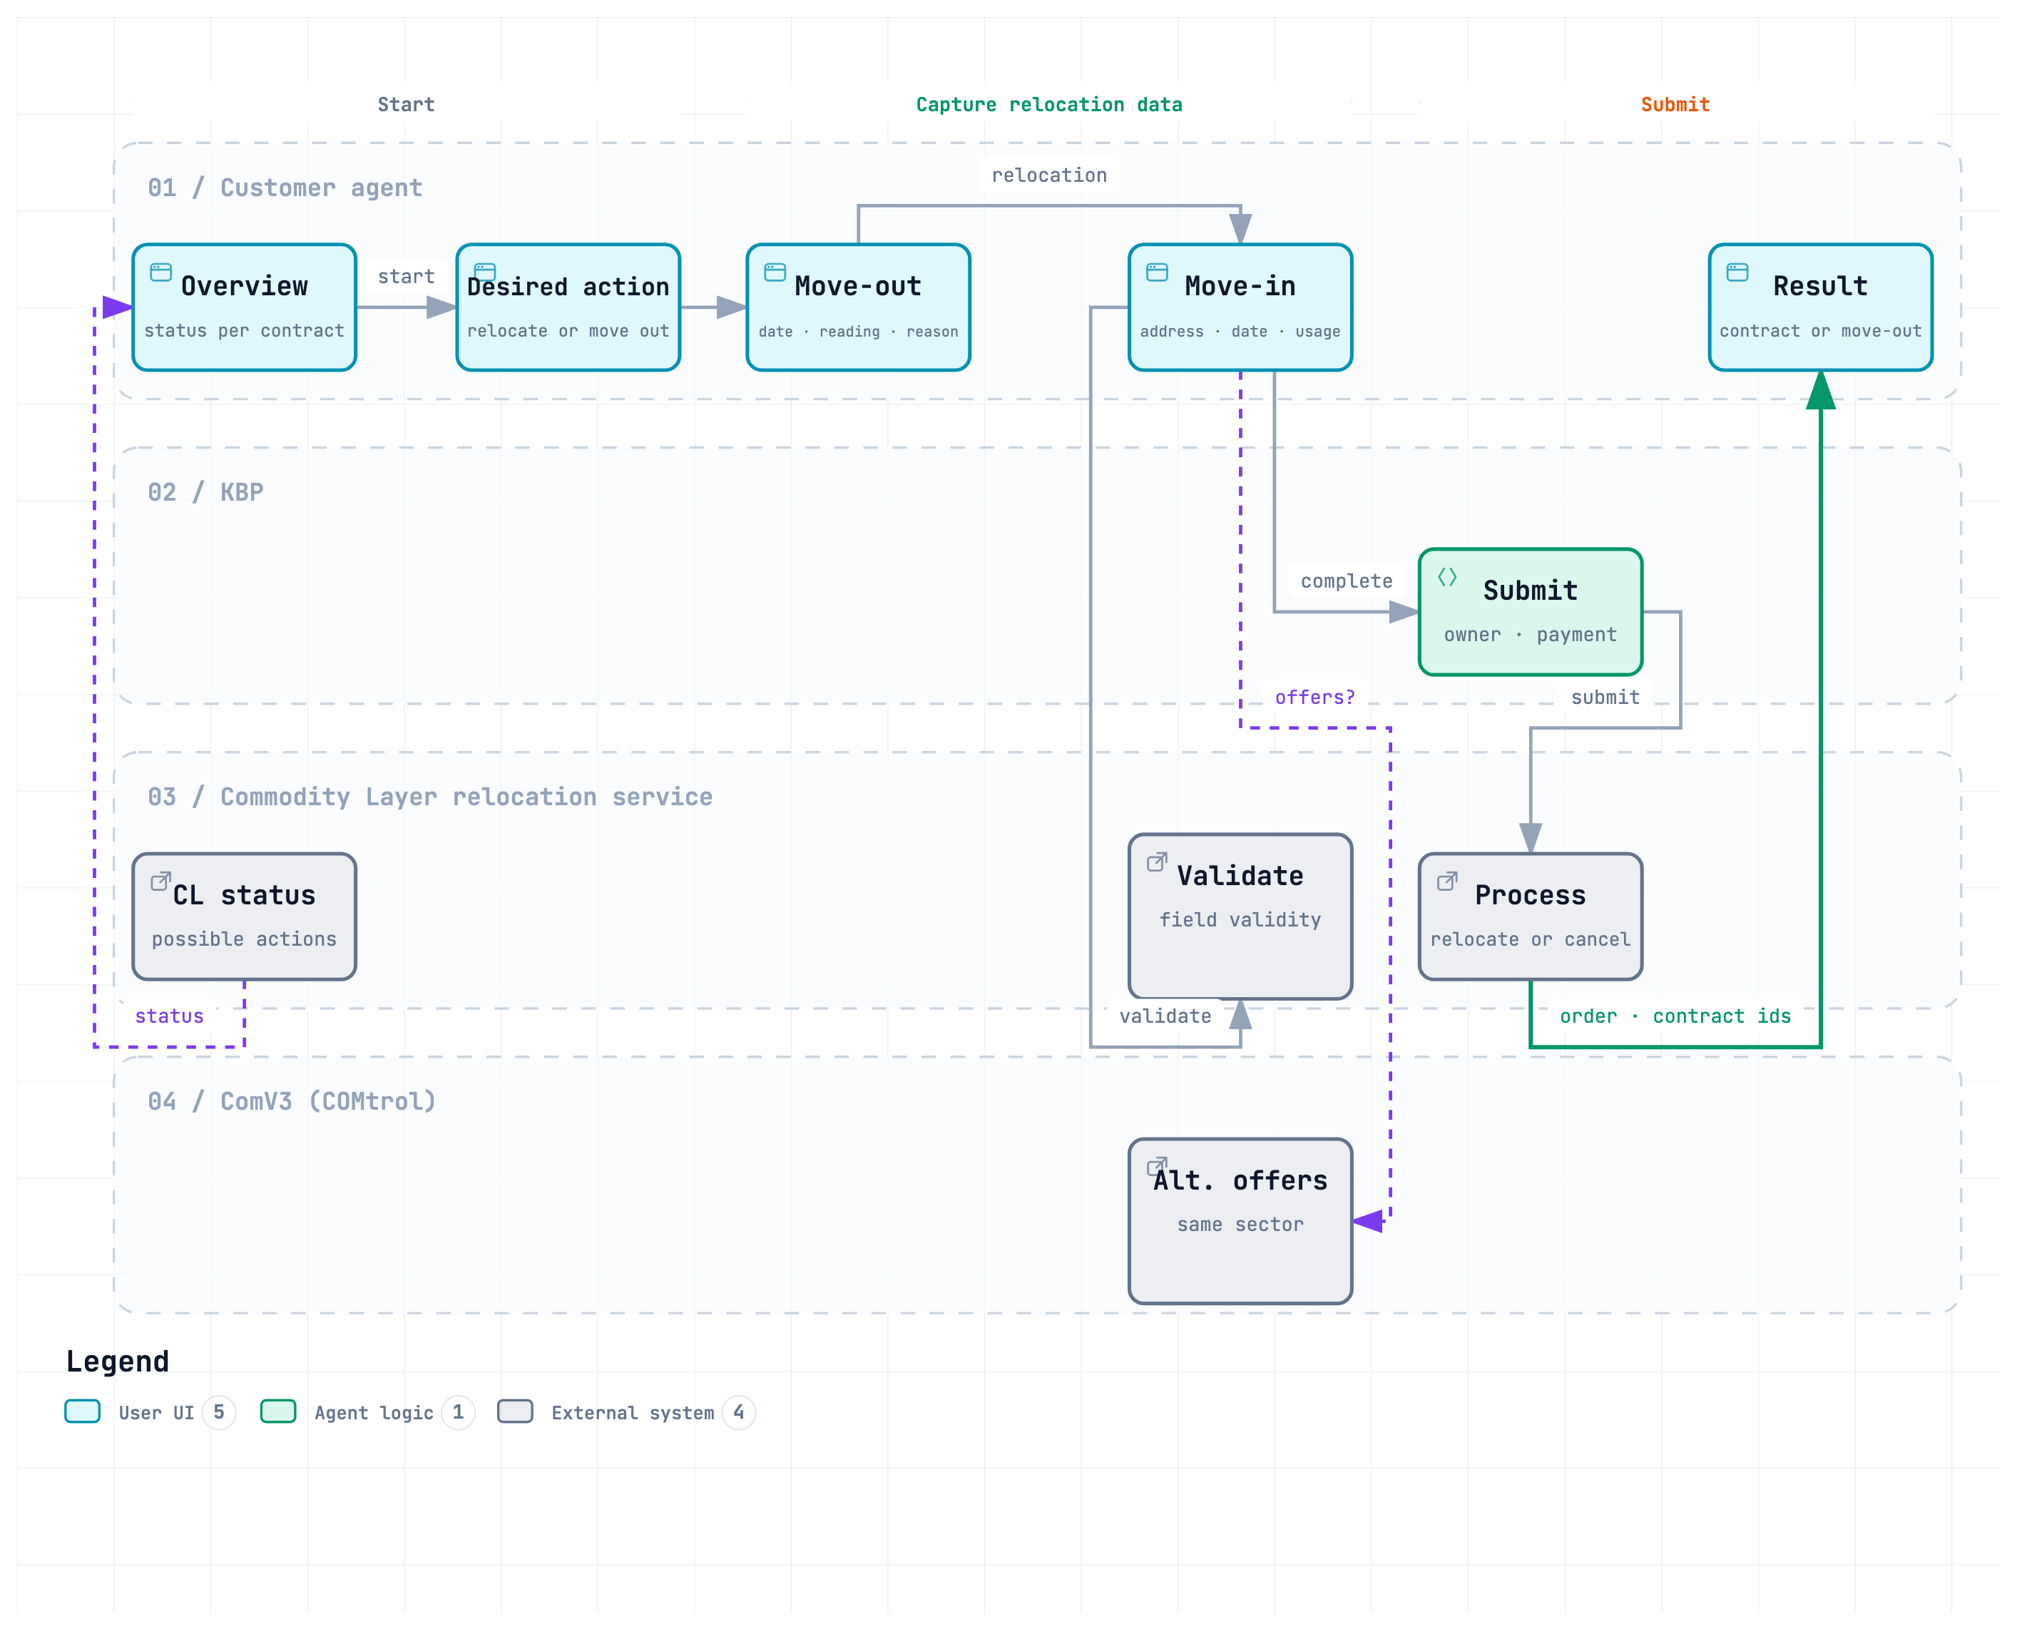Click the '04 / ComV3 (COMtrol)' lane label
Viewport: 2017px width, 1629px height.
point(292,1101)
